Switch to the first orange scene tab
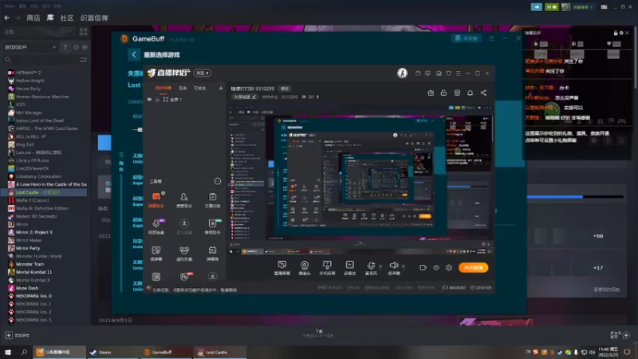638x359 pixels. [163, 88]
